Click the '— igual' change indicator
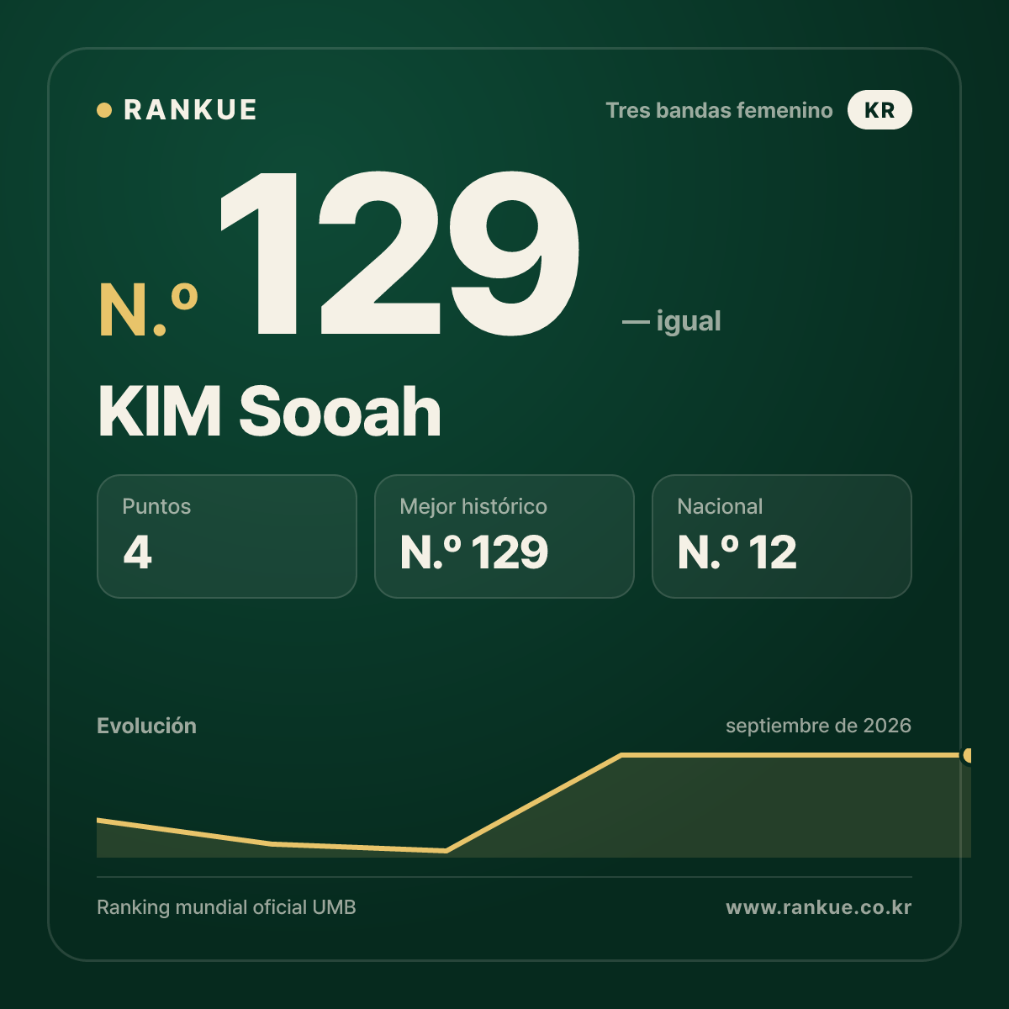Image resolution: width=1009 pixels, height=1009 pixels. coord(671,321)
